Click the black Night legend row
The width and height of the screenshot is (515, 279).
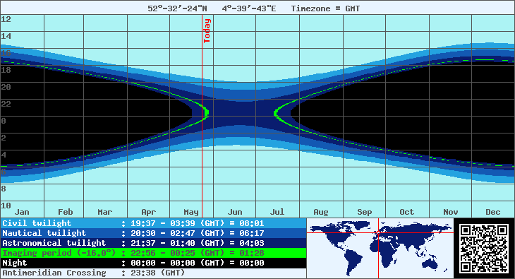(x=153, y=263)
